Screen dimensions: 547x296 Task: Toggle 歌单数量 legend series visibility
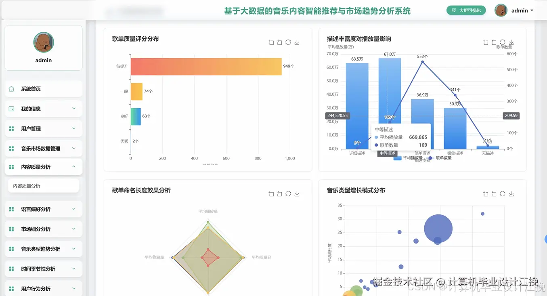point(439,158)
